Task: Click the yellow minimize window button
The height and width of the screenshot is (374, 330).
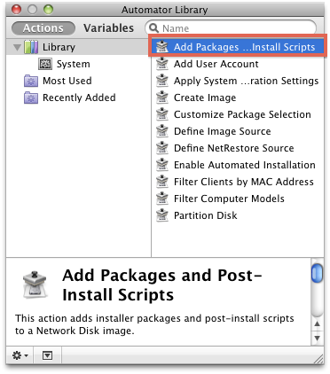Action: (x=32, y=10)
